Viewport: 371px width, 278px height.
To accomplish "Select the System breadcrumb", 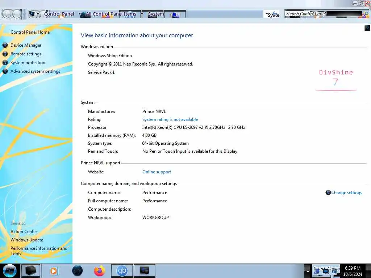I will [x=156, y=14].
